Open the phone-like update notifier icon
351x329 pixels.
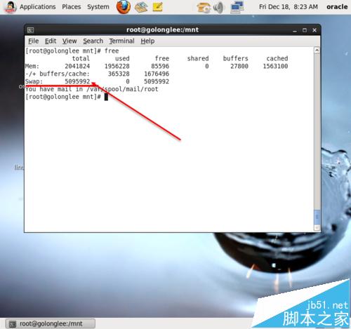(204, 7)
